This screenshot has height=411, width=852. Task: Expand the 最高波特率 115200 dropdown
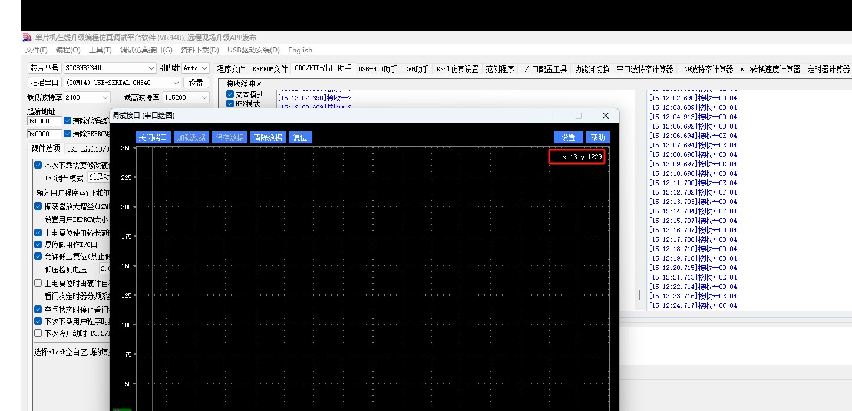pyautogui.click(x=204, y=97)
